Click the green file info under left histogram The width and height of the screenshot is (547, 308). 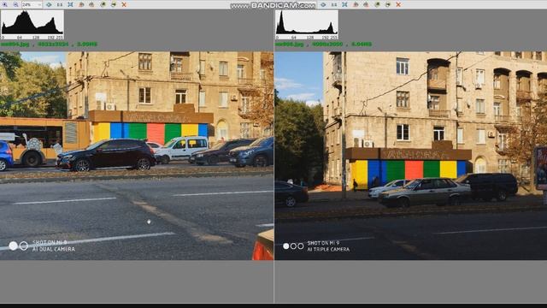click(49, 44)
